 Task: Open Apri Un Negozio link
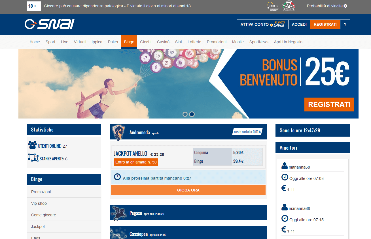pyautogui.click(x=288, y=42)
